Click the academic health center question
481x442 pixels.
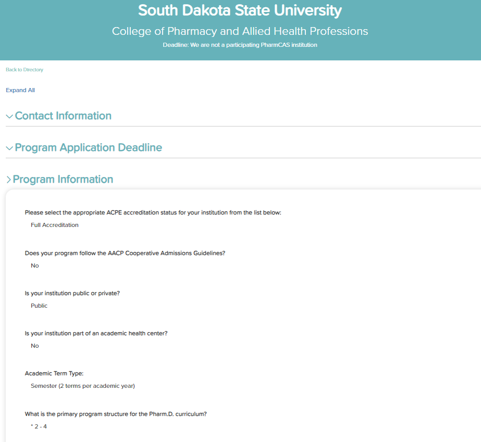[x=96, y=333]
